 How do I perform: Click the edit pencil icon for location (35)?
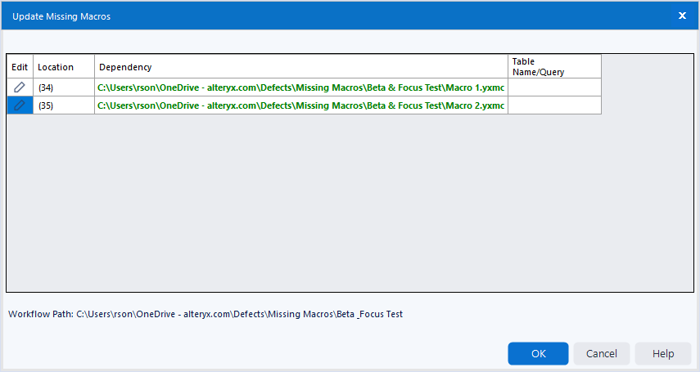click(x=20, y=105)
